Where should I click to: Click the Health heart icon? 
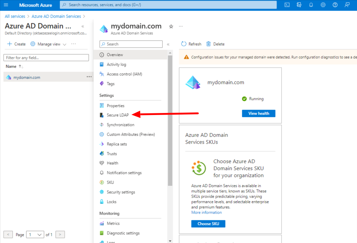pos(102,163)
